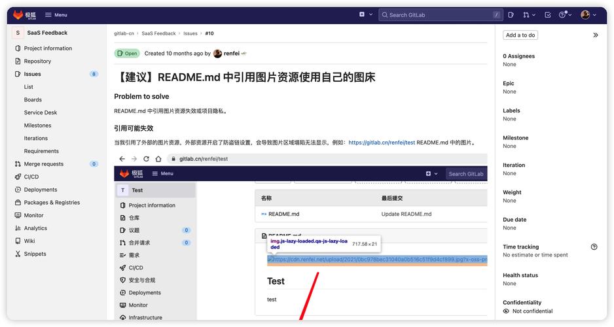
Task: Click the Snippets scissors icon
Action: [18, 254]
